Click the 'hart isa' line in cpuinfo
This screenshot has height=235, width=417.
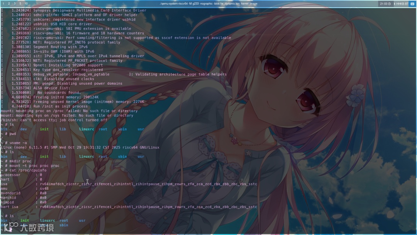(x=129, y=207)
